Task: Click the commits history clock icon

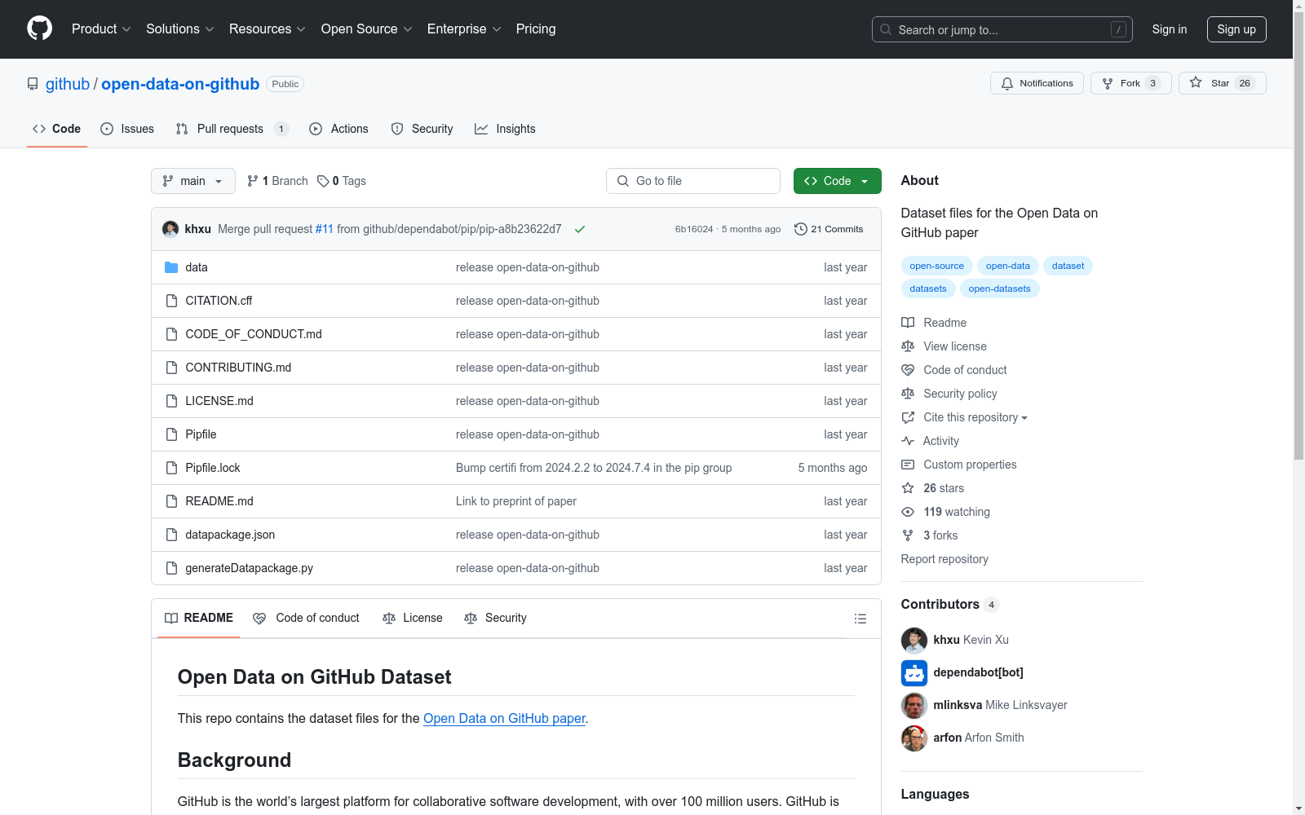Action: point(801,229)
